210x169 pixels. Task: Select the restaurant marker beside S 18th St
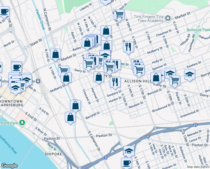(x=128, y=47)
